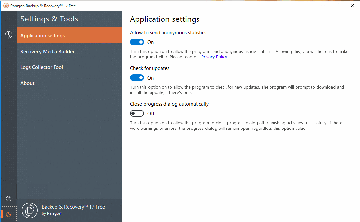Click 'Close progress dialog automatically' label
This screenshot has width=360, height=222.
pyautogui.click(x=169, y=104)
